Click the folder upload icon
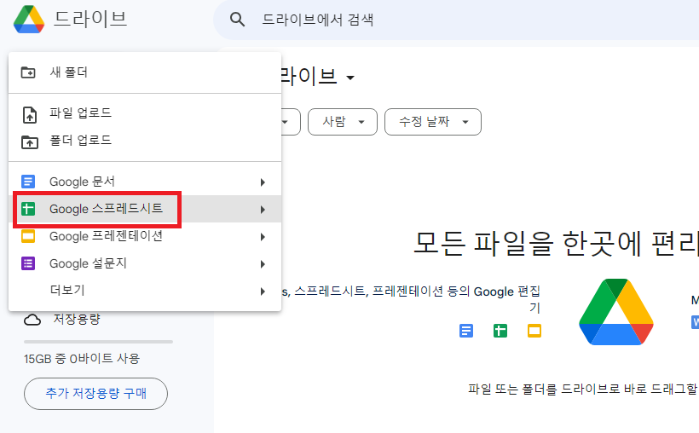This screenshot has height=433, width=699. tap(30, 141)
